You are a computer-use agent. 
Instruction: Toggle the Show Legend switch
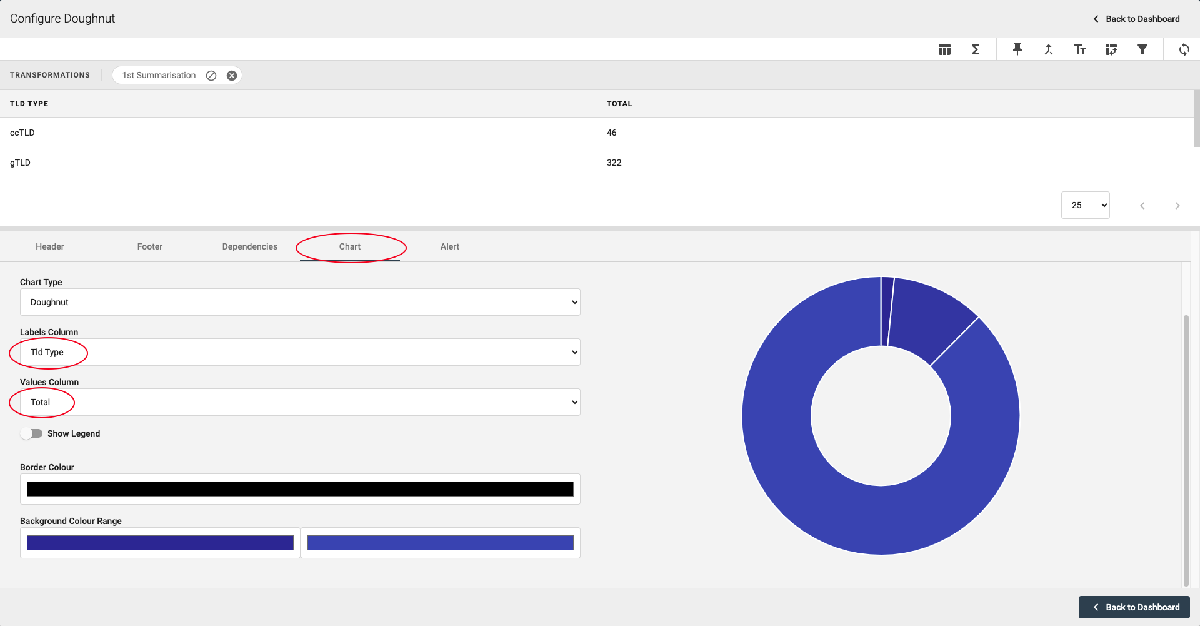31,433
